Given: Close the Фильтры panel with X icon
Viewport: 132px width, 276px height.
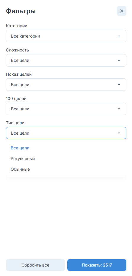Looking at the screenshot, I should 122,11.
